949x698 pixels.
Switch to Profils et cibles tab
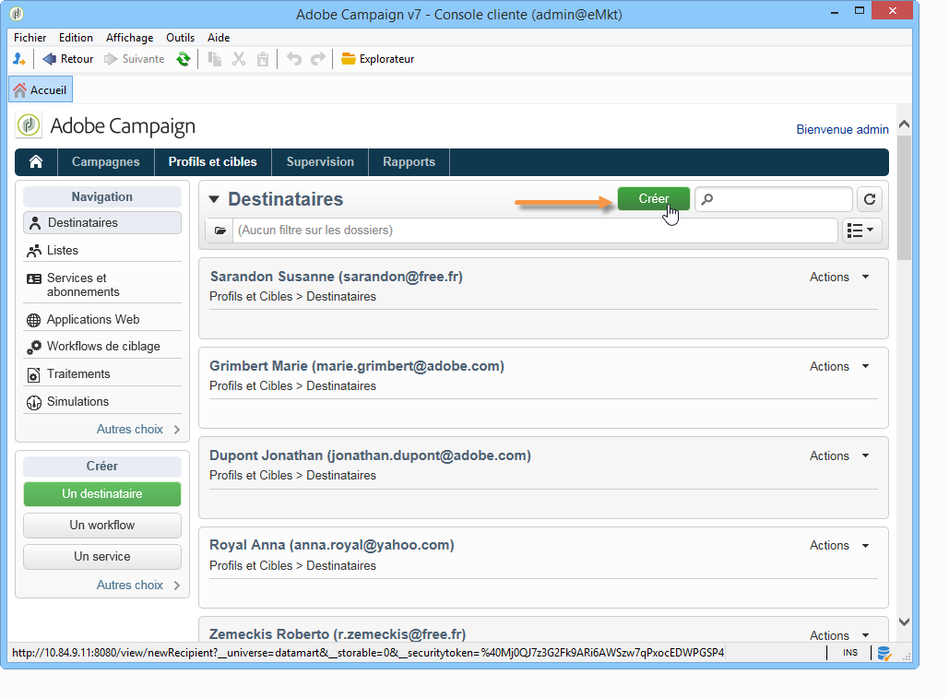[x=212, y=161]
